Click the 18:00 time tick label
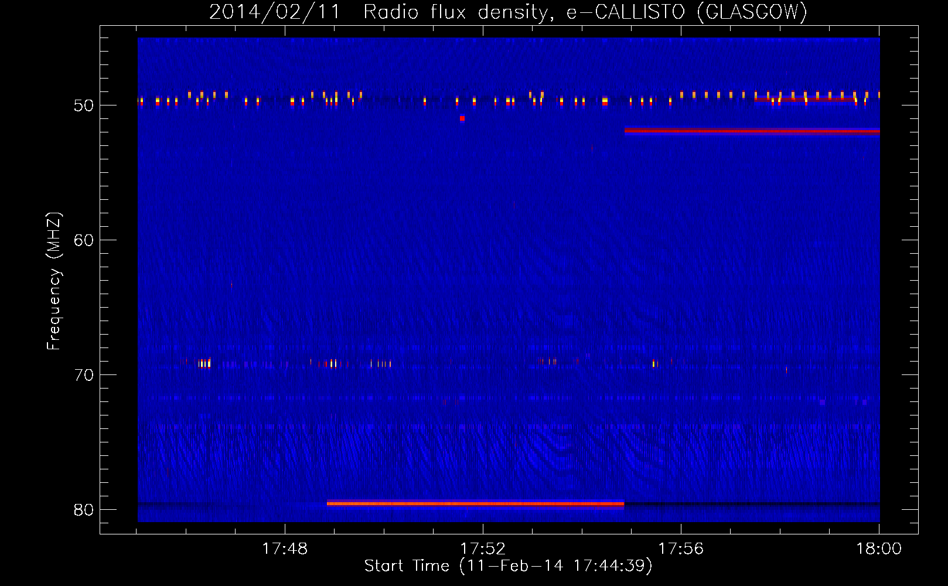 tap(879, 548)
